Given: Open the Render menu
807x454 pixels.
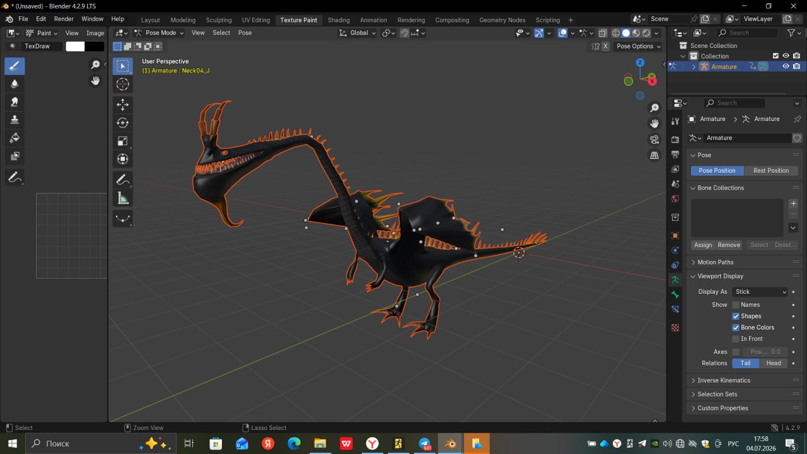Looking at the screenshot, I should [64, 19].
